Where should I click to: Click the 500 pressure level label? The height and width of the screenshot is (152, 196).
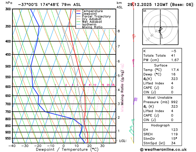click(x=8, y=66)
